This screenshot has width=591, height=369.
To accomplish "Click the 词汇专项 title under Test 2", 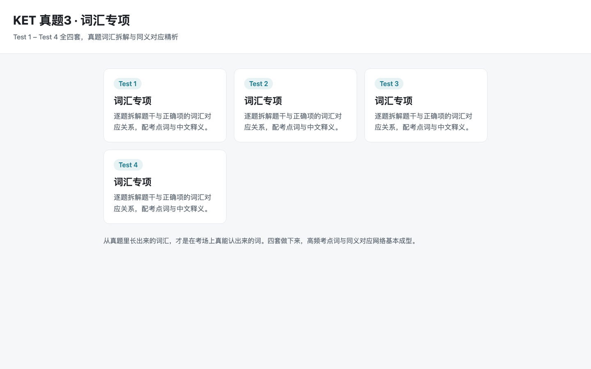I will pyautogui.click(x=263, y=101).
